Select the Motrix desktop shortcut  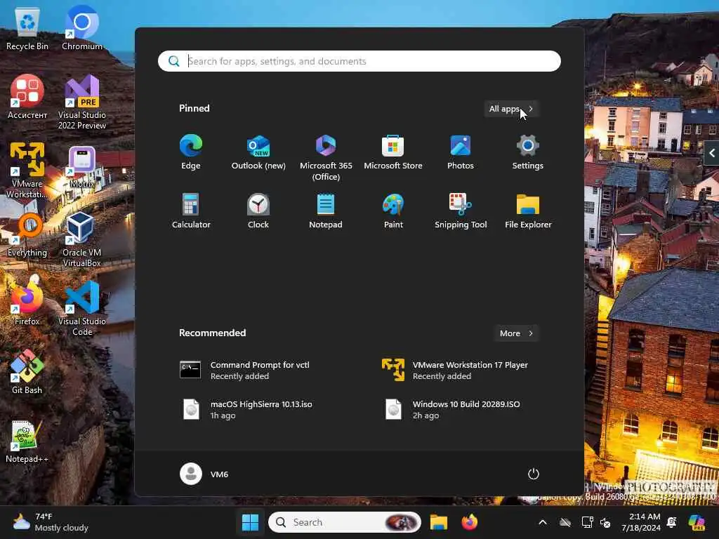click(82, 167)
